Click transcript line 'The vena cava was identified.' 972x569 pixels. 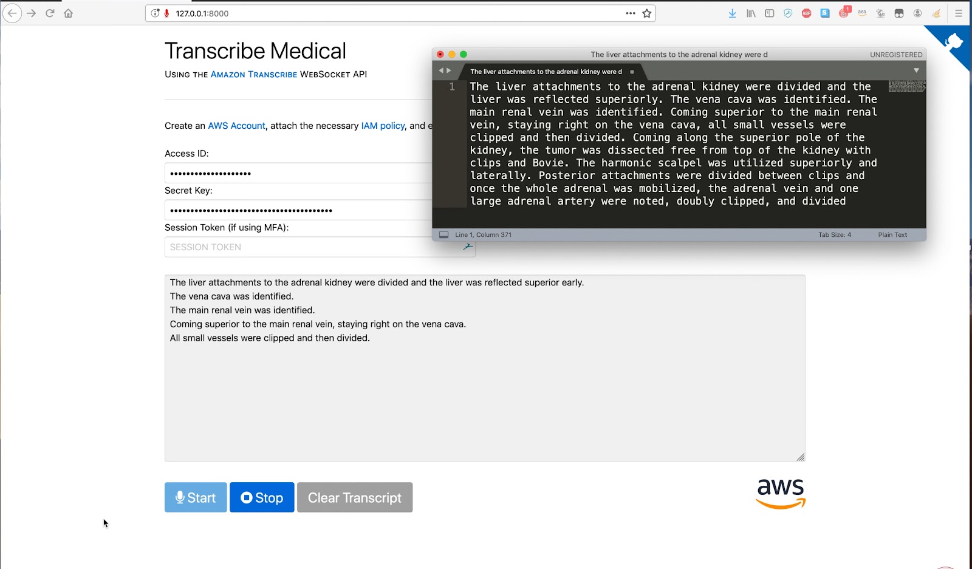[231, 296]
